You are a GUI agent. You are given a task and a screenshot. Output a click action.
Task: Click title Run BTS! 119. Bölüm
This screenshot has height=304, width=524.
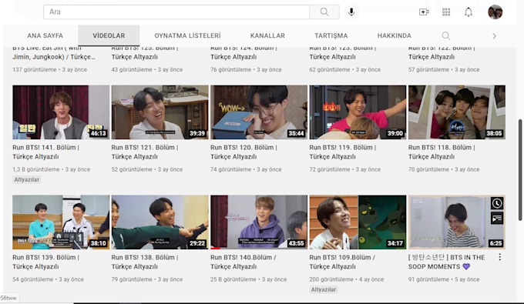pos(343,152)
